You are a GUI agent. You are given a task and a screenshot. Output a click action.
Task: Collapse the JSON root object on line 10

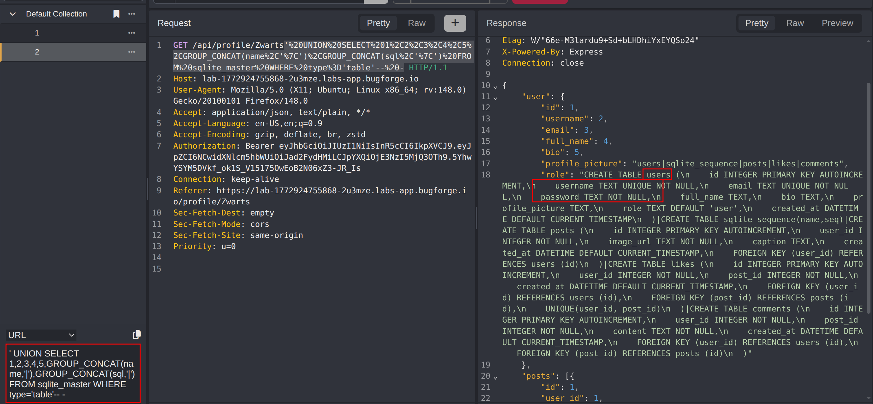pos(496,87)
